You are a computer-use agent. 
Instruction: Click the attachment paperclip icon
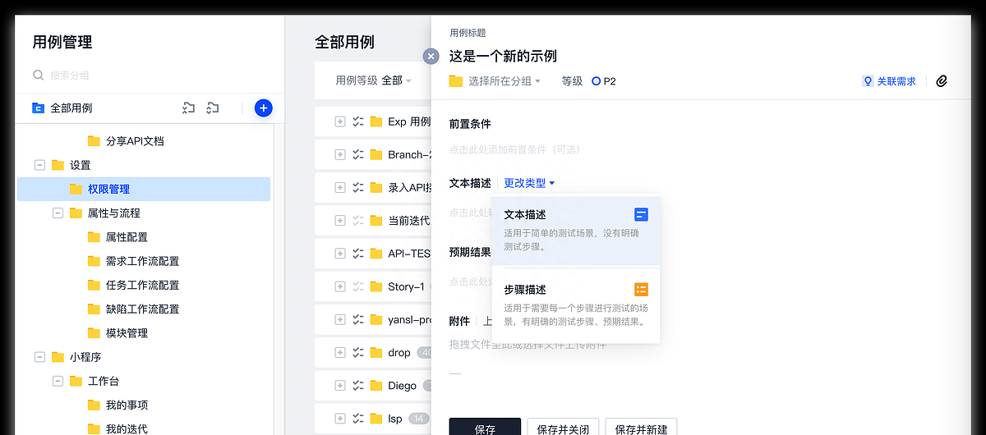coord(942,81)
